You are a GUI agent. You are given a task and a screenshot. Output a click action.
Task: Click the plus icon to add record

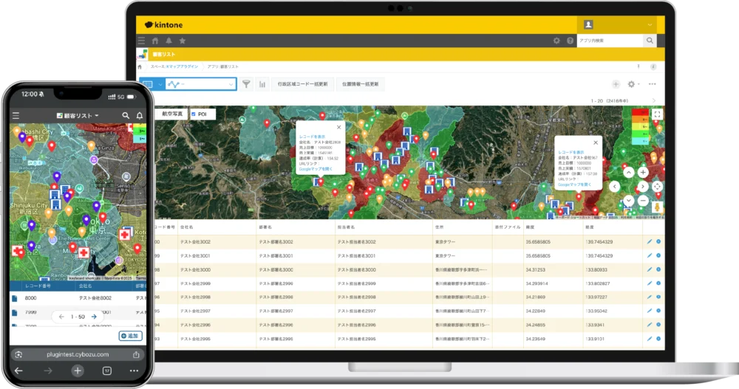pos(616,84)
